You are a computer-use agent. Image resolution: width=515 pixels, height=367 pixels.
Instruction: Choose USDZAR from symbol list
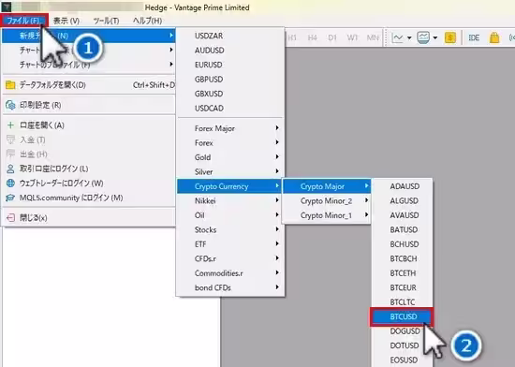(230, 36)
